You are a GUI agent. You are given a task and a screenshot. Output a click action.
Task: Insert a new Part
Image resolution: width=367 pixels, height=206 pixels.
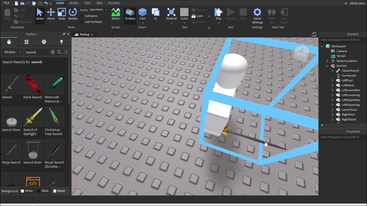point(142,14)
